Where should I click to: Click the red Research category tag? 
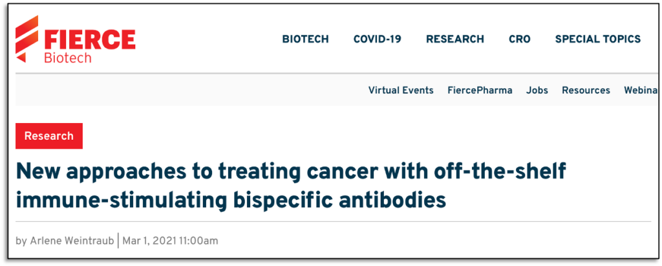[49, 136]
